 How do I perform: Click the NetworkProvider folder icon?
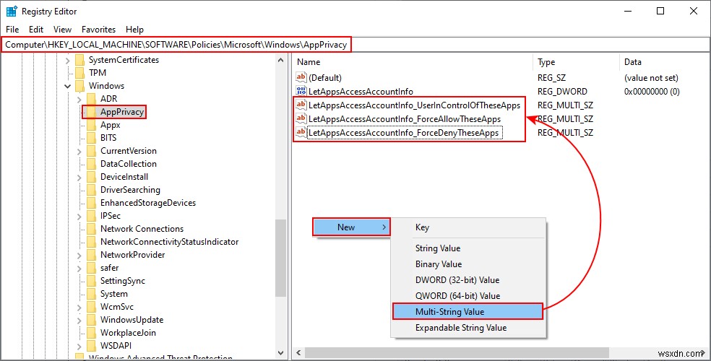pos(92,255)
